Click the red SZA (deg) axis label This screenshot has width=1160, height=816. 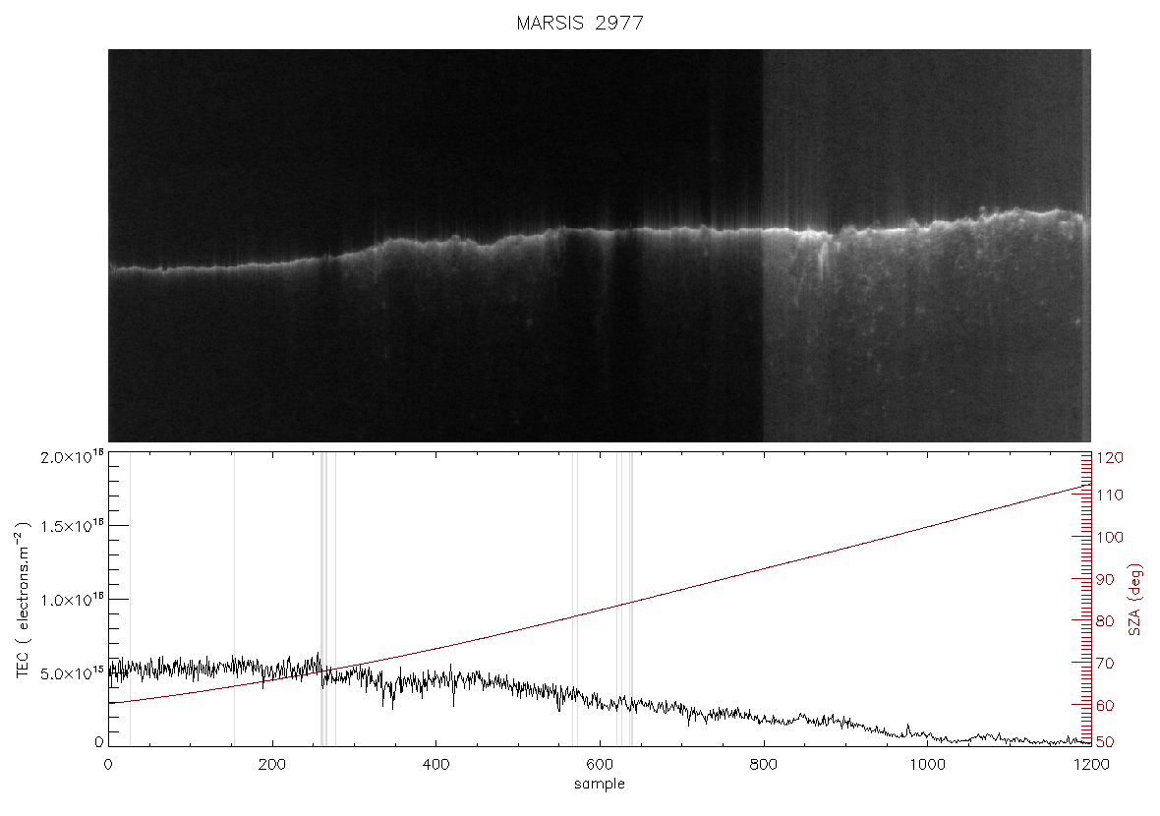[1134, 600]
